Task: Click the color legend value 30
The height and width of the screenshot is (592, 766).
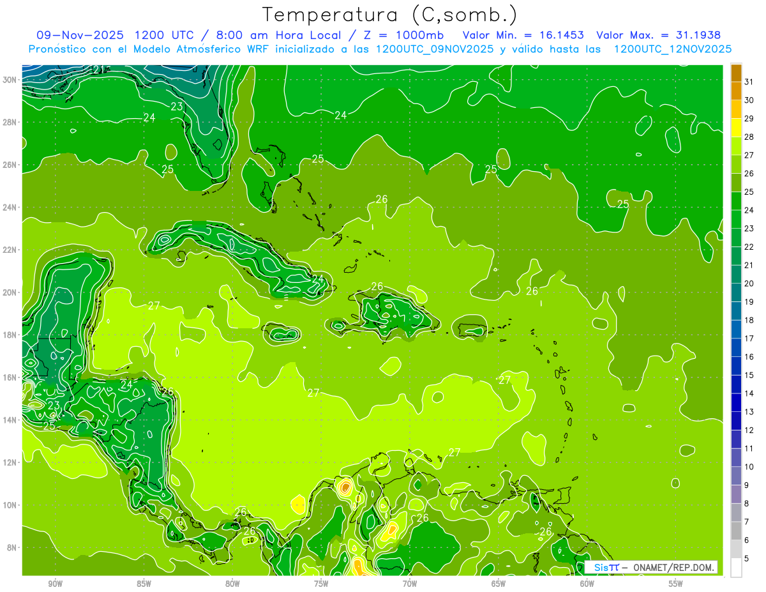Action: point(749,100)
